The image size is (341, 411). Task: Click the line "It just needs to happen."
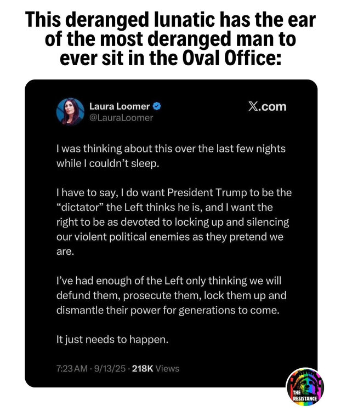(x=112, y=339)
